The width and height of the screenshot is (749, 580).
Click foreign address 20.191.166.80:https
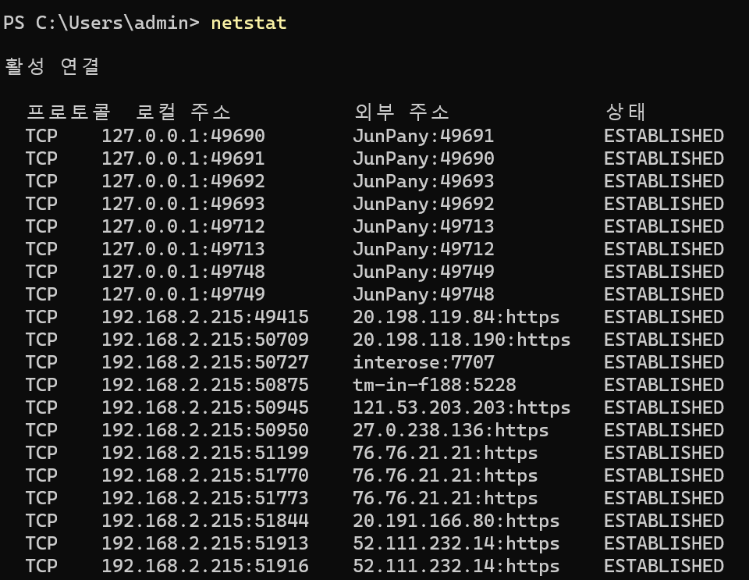pos(456,520)
